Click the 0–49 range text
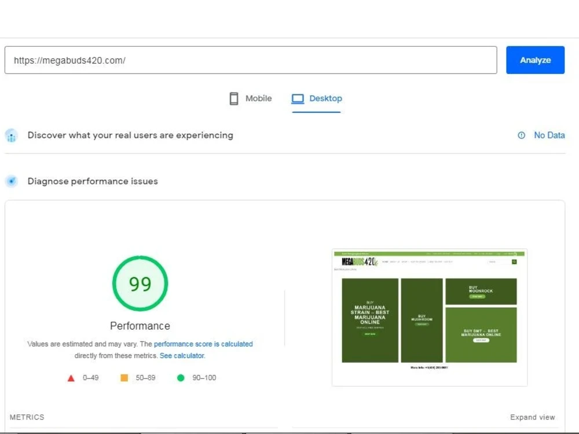 (90, 378)
